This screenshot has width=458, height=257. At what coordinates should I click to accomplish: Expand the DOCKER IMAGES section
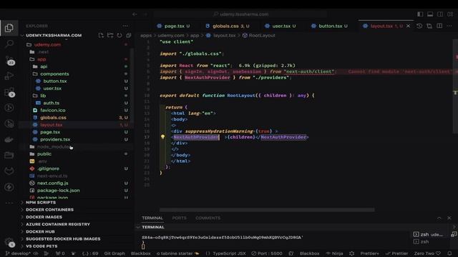click(44, 217)
